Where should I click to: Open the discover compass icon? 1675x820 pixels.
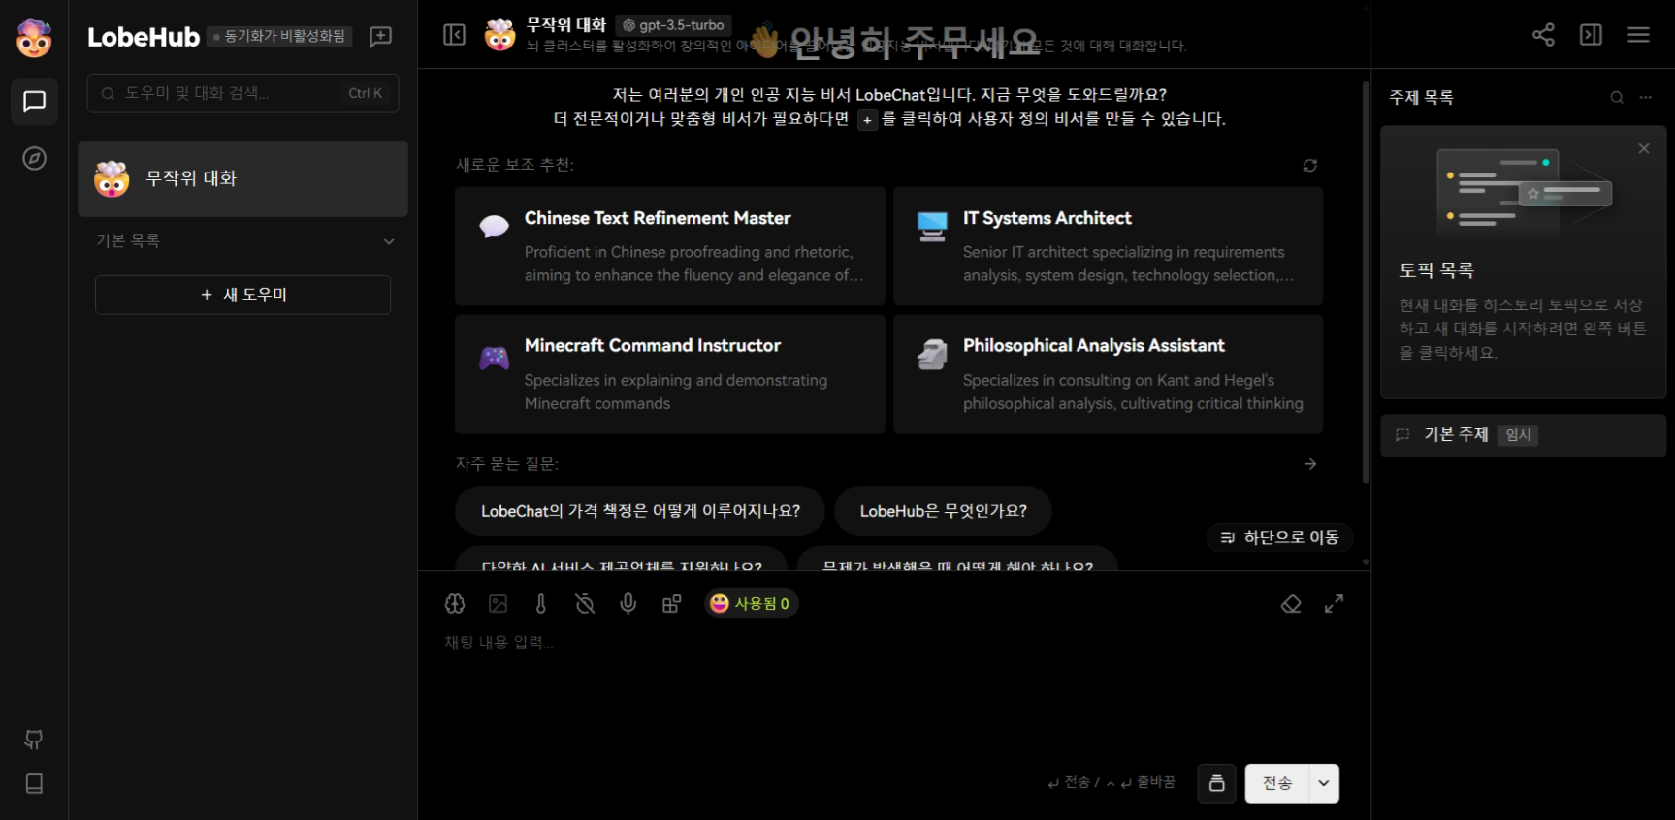click(34, 158)
